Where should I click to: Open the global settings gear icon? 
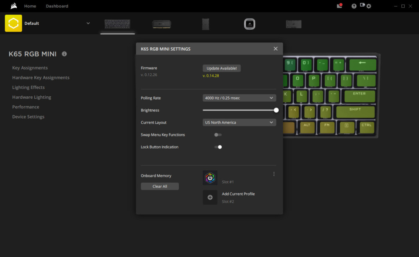369,6
